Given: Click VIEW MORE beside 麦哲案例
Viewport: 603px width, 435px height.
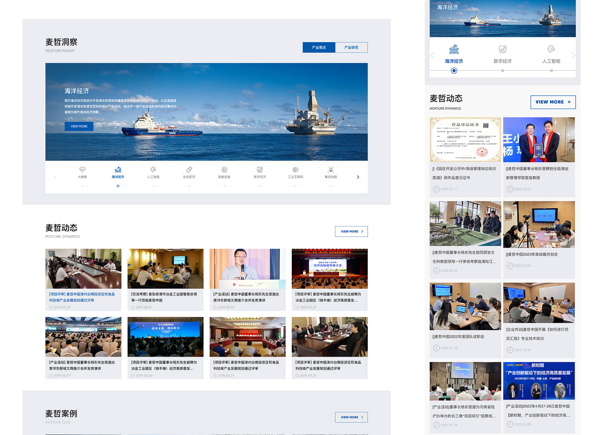Looking at the screenshot, I should pos(351,417).
